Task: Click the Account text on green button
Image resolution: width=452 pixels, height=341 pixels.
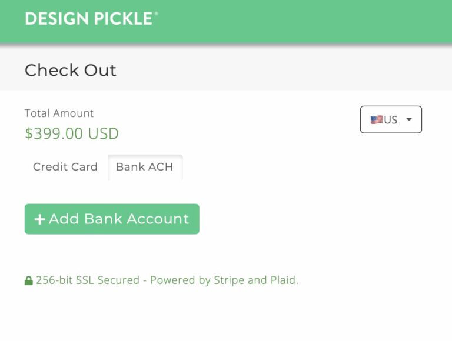Action: [x=158, y=219]
